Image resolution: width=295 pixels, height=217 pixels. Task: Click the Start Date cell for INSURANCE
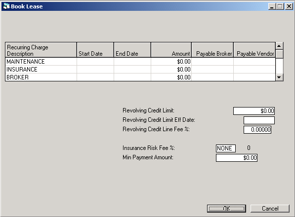pos(95,70)
